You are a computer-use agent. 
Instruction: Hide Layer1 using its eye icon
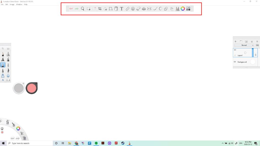(235, 50)
